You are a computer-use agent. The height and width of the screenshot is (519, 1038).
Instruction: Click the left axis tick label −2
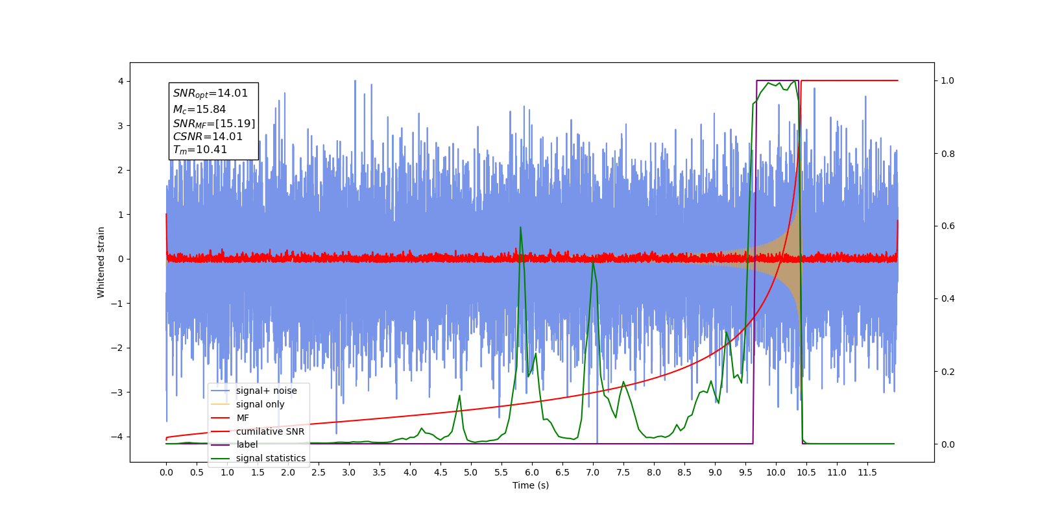click(x=117, y=348)
